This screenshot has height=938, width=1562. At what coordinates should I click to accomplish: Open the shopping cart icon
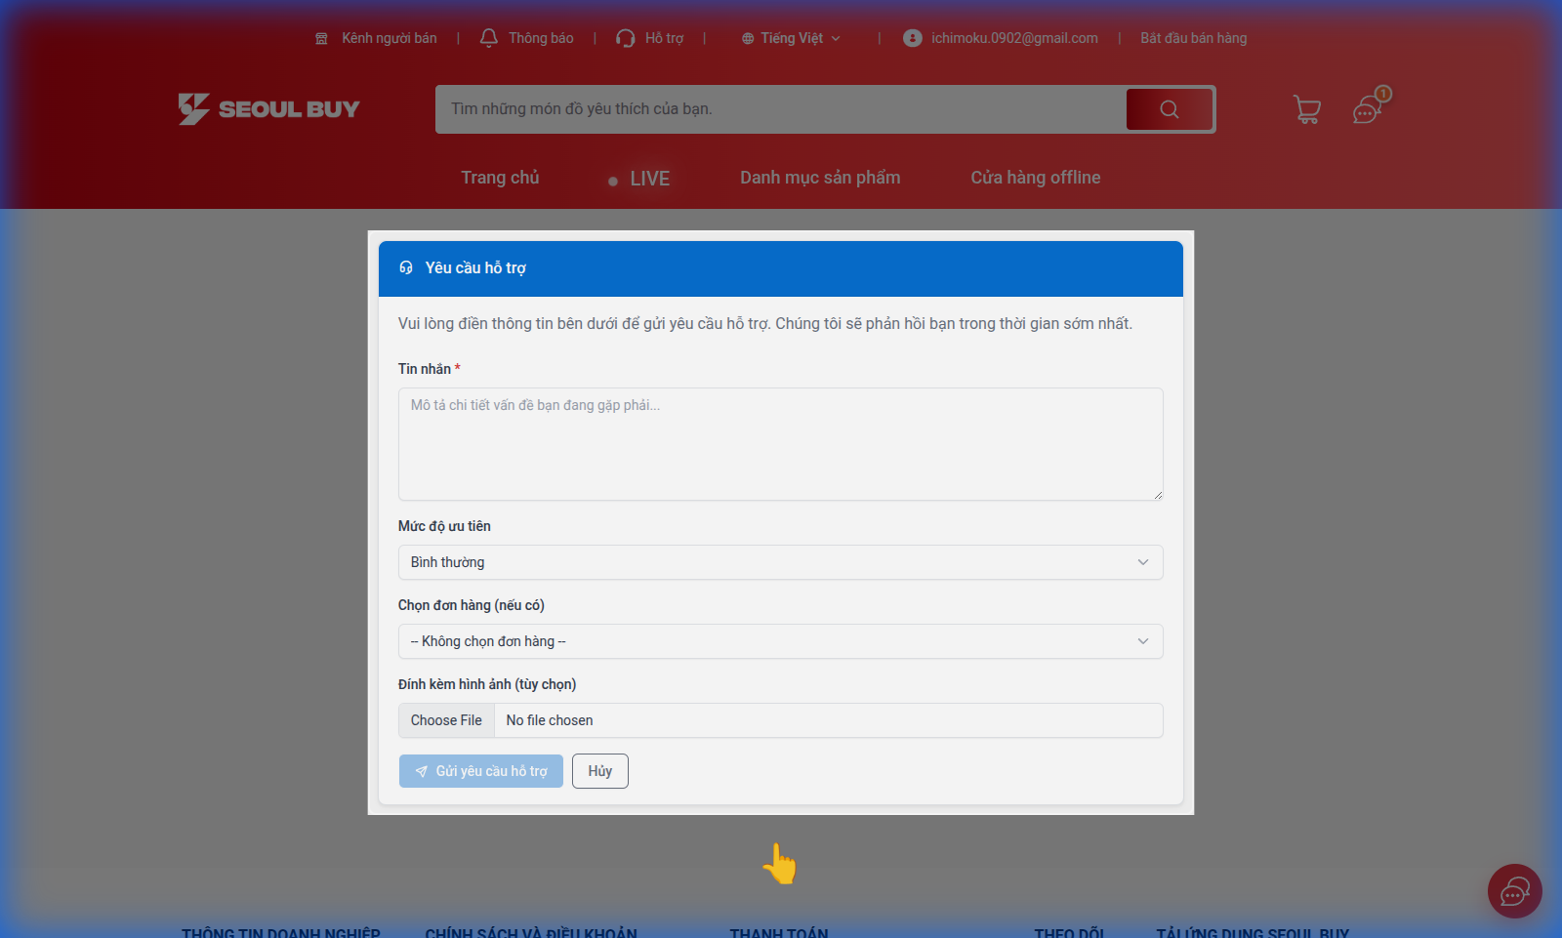tap(1306, 109)
